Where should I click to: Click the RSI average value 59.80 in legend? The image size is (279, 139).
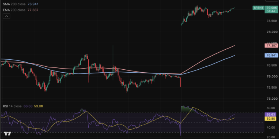point(38,106)
